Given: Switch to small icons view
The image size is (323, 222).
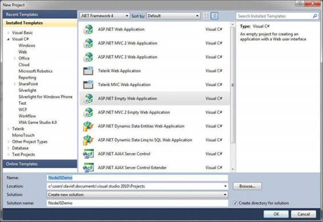Looking at the screenshot, I should pyautogui.click(x=206, y=16).
